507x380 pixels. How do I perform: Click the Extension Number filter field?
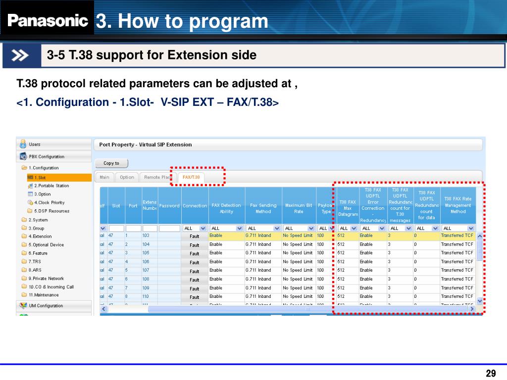click(150, 228)
